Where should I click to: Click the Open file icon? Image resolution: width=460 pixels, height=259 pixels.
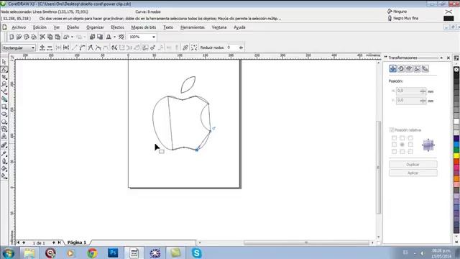[19, 37]
